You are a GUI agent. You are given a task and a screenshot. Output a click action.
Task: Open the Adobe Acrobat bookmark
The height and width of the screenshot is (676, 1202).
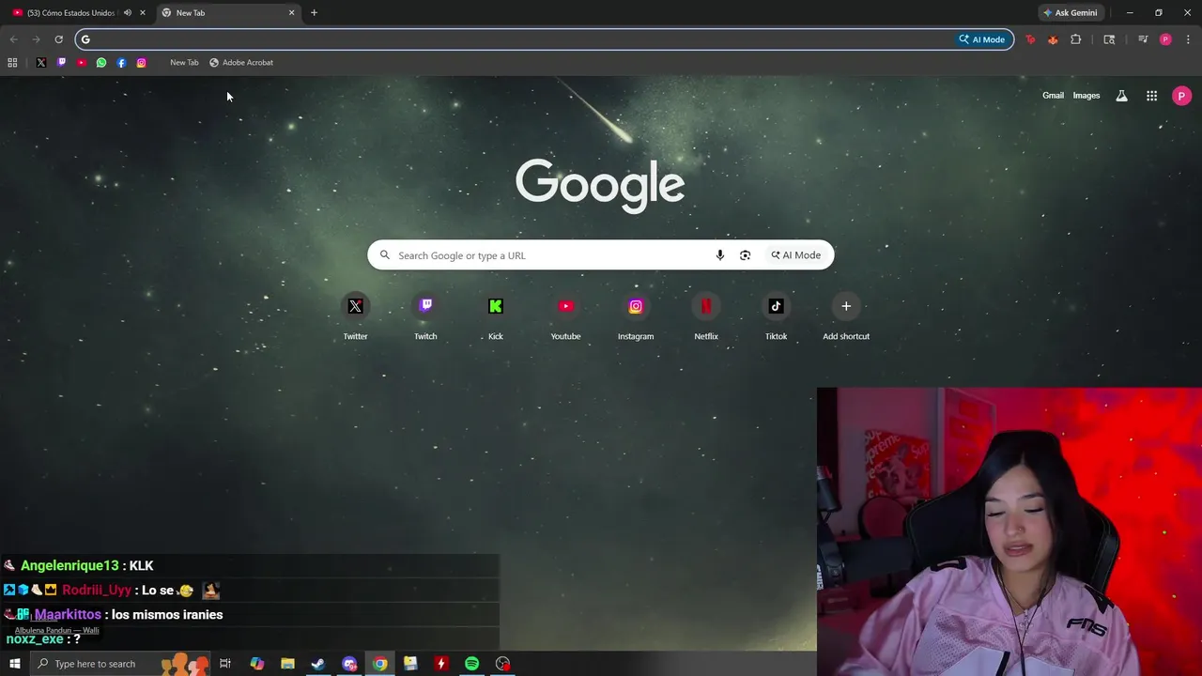(x=241, y=63)
